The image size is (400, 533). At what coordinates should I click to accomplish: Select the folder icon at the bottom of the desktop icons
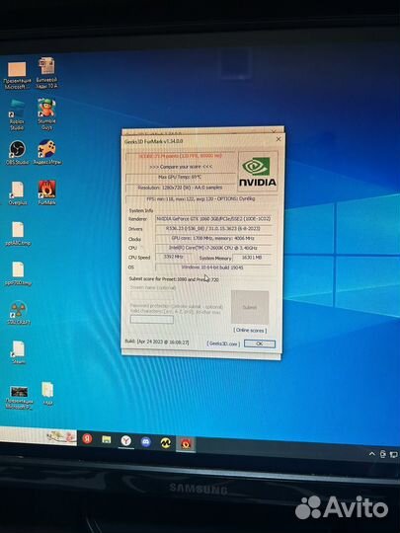pos(47,393)
